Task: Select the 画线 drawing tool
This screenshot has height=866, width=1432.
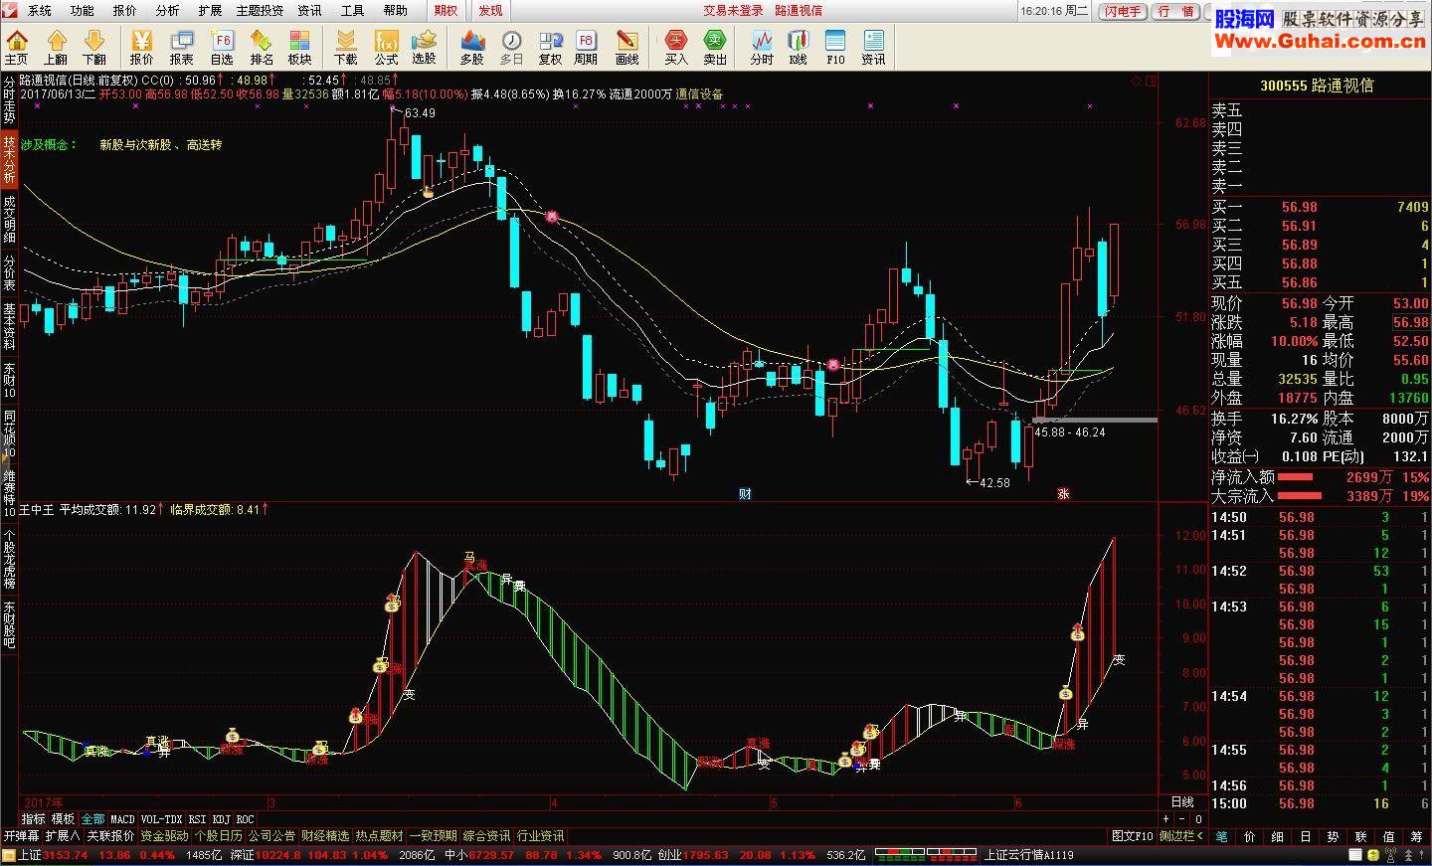Action: (627, 48)
